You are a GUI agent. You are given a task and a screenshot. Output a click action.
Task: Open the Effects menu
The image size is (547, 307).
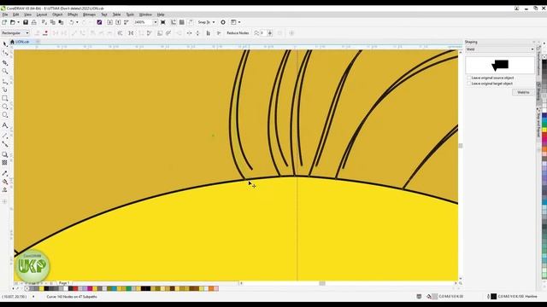pos(73,14)
